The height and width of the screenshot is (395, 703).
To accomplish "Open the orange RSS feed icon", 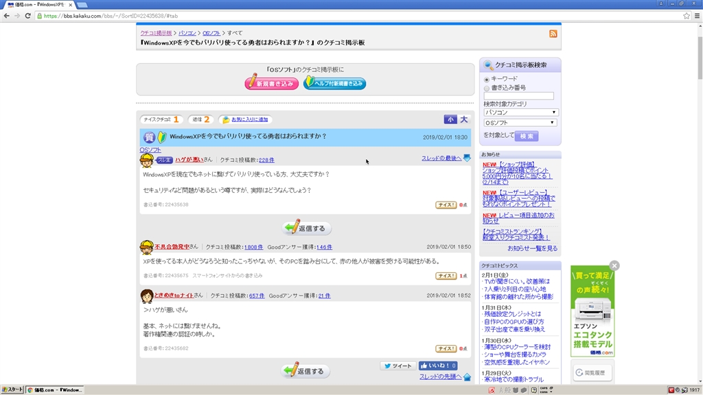I will (x=553, y=34).
